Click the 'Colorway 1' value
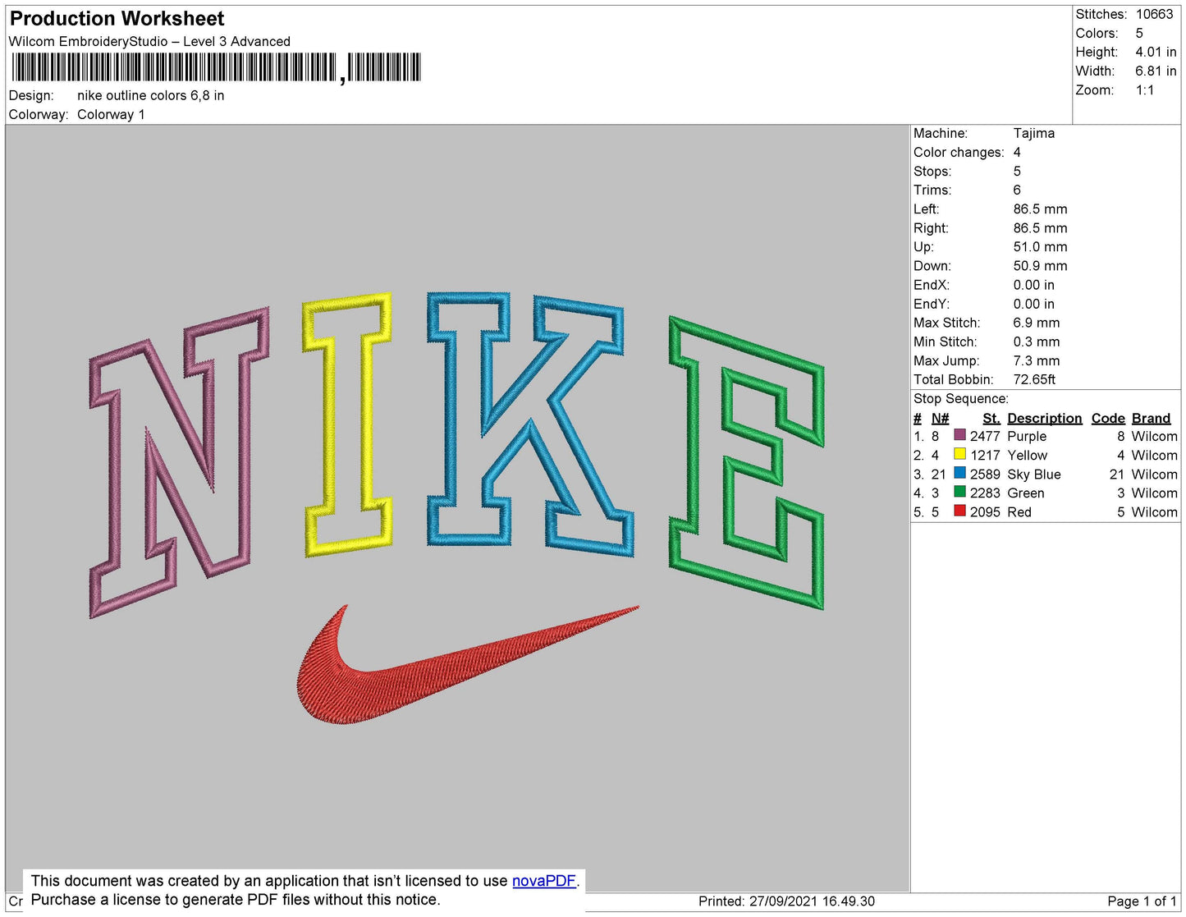This screenshot has height=917, width=1186. click(111, 114)
